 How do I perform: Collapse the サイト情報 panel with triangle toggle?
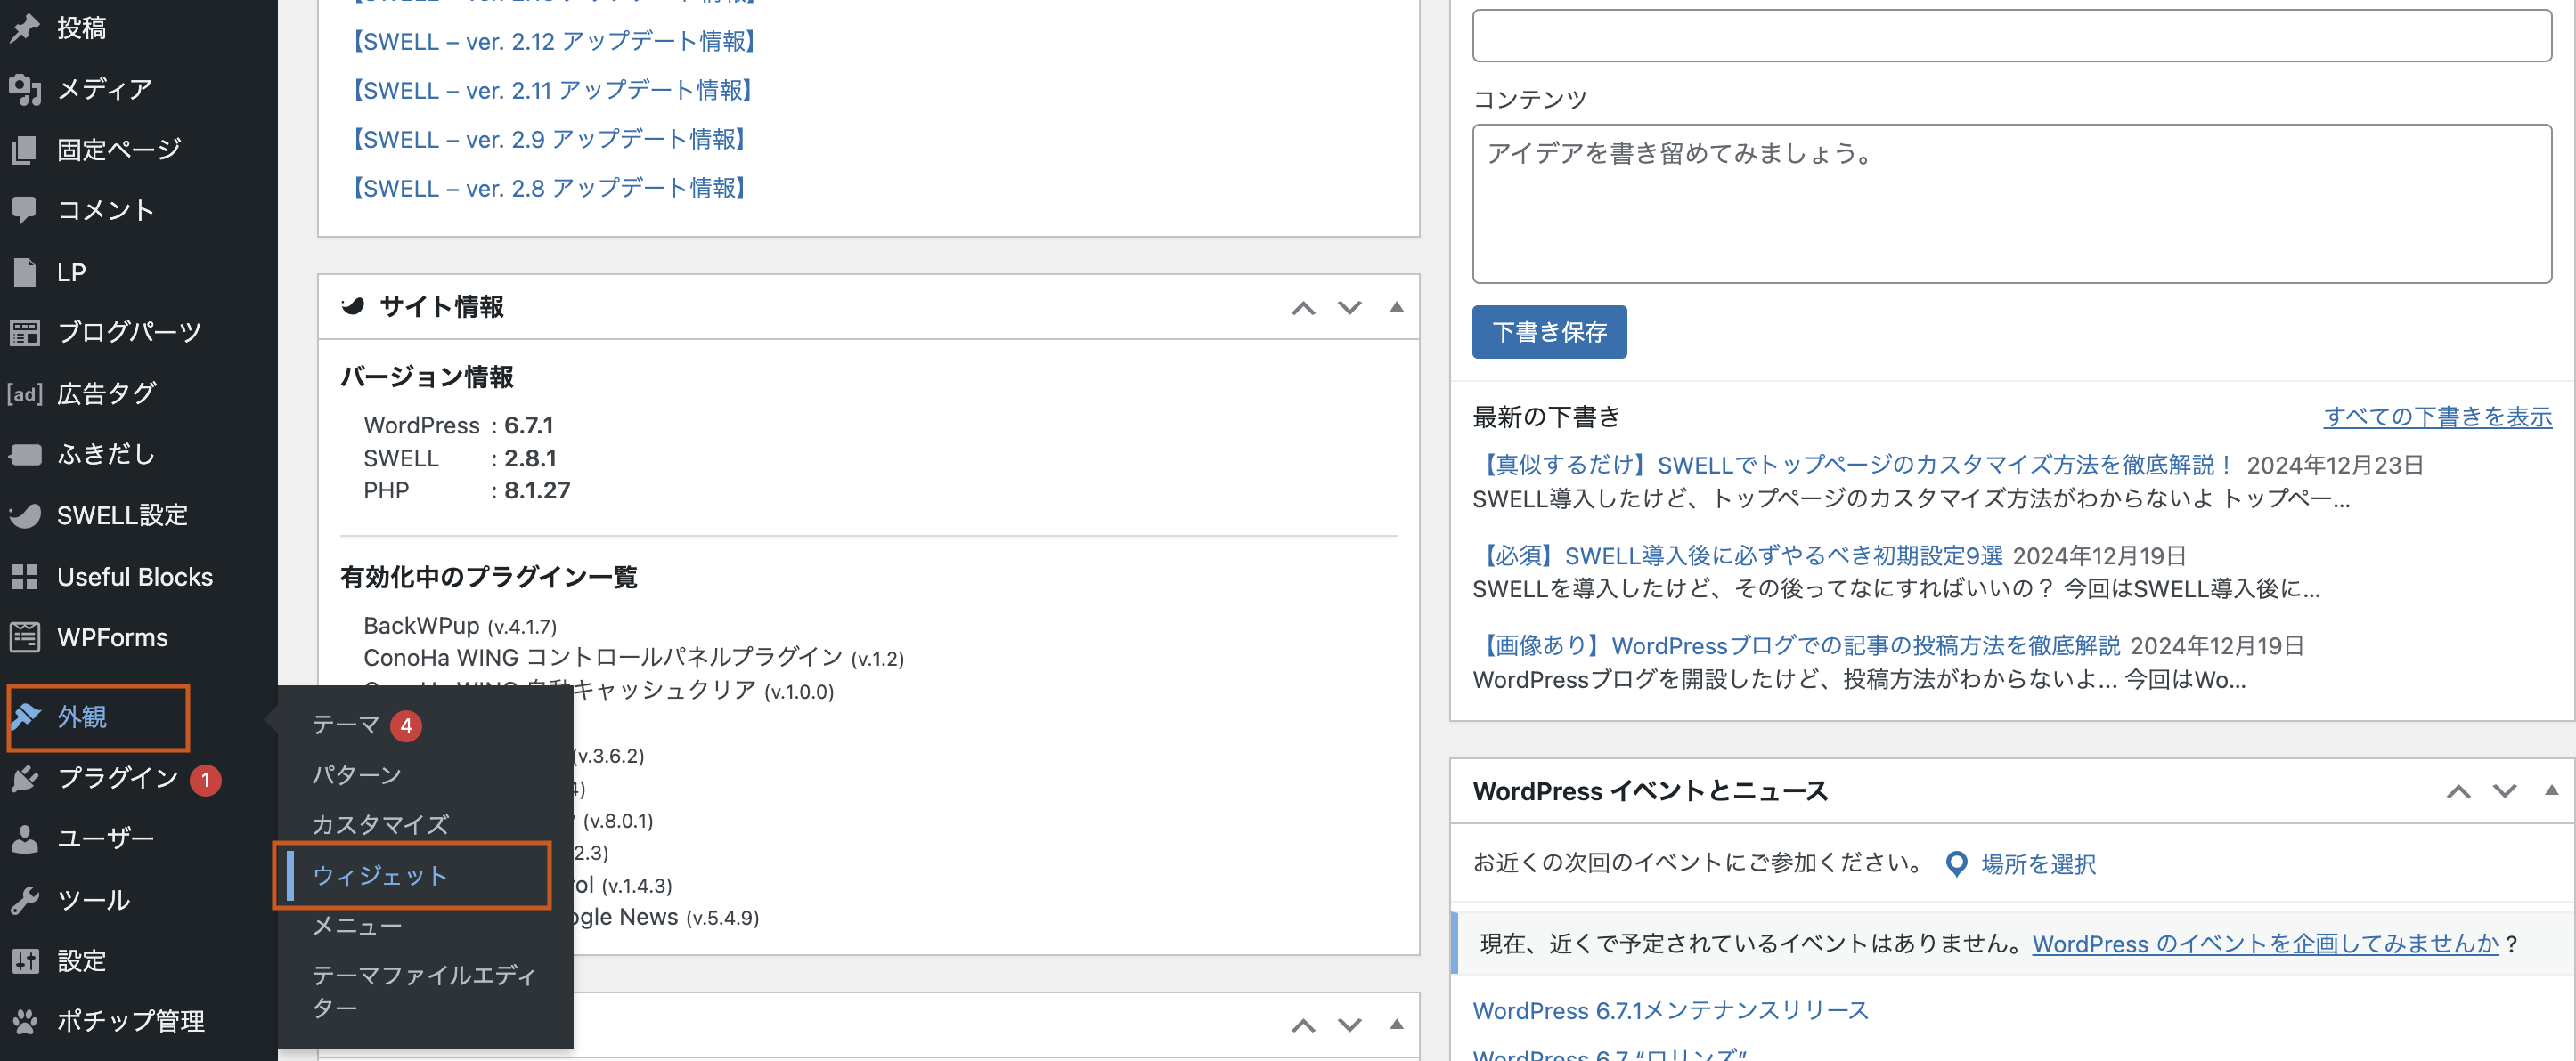[x=1397, y=307]
